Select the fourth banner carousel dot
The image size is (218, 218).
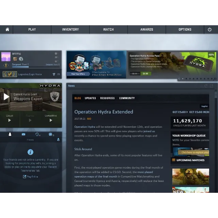coord(193,79)
